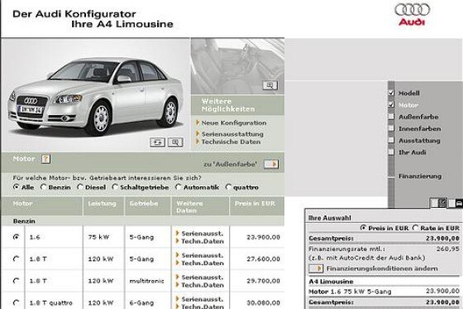Click arrow button beside Finanzierungskonditionen ändern
The height and width of the screenshot is (309, 463).
[x=316, y=268]
